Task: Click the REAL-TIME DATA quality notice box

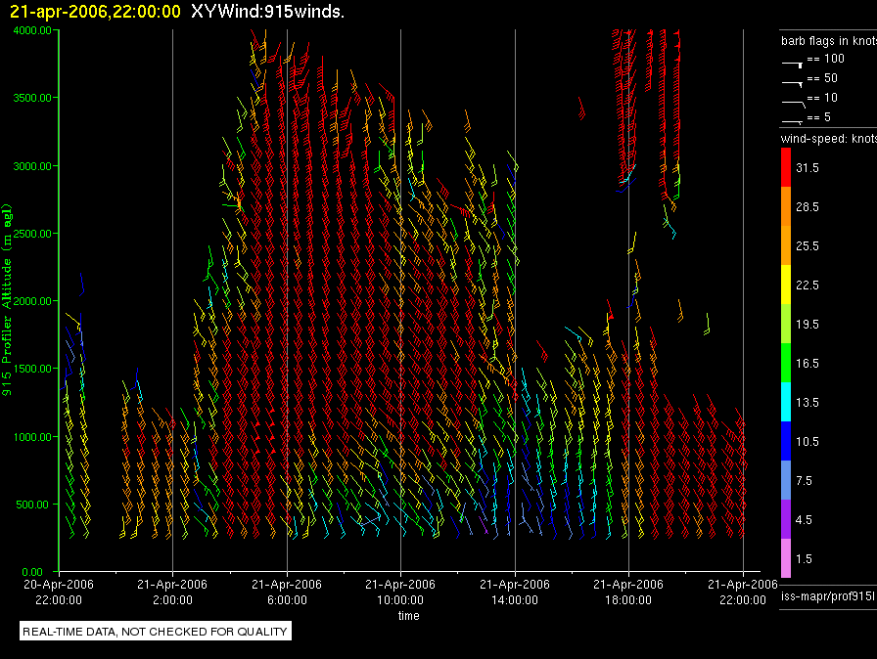Action: click(155, 632)
